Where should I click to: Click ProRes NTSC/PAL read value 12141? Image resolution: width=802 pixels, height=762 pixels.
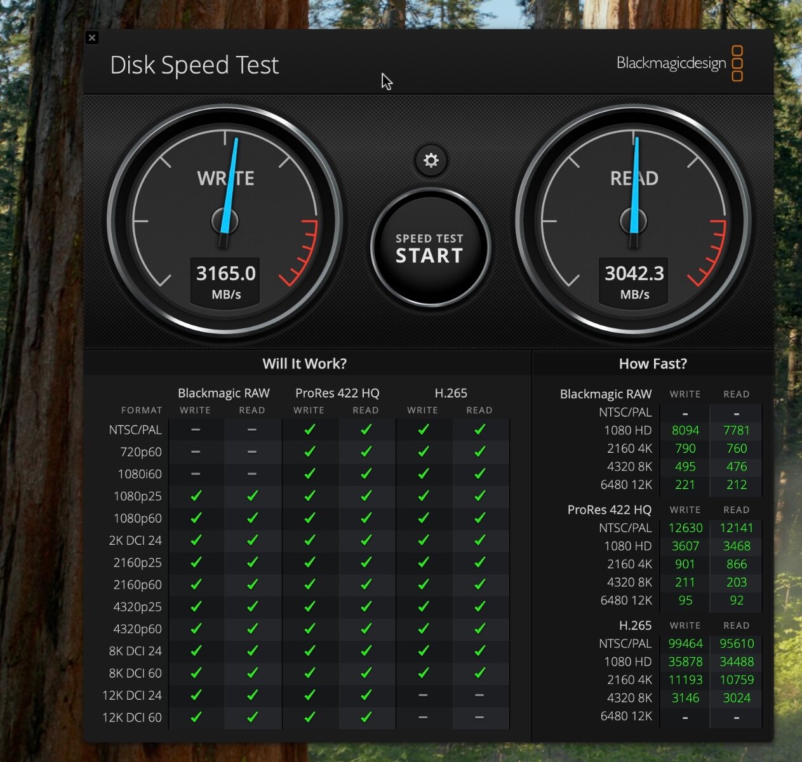(737, 528)
